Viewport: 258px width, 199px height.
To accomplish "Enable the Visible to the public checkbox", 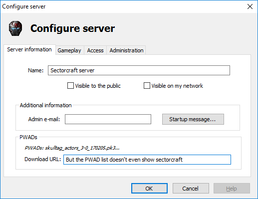I will (70, 86).
